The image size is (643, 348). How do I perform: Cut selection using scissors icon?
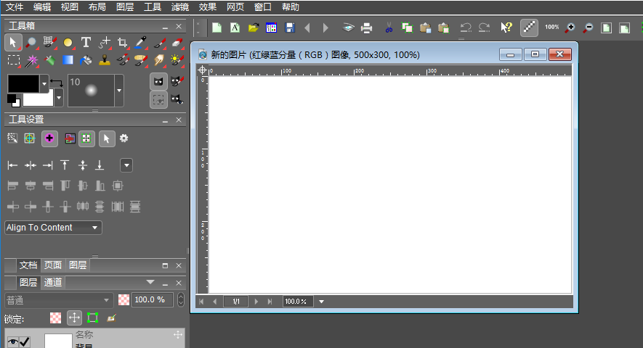click(389, 28)
